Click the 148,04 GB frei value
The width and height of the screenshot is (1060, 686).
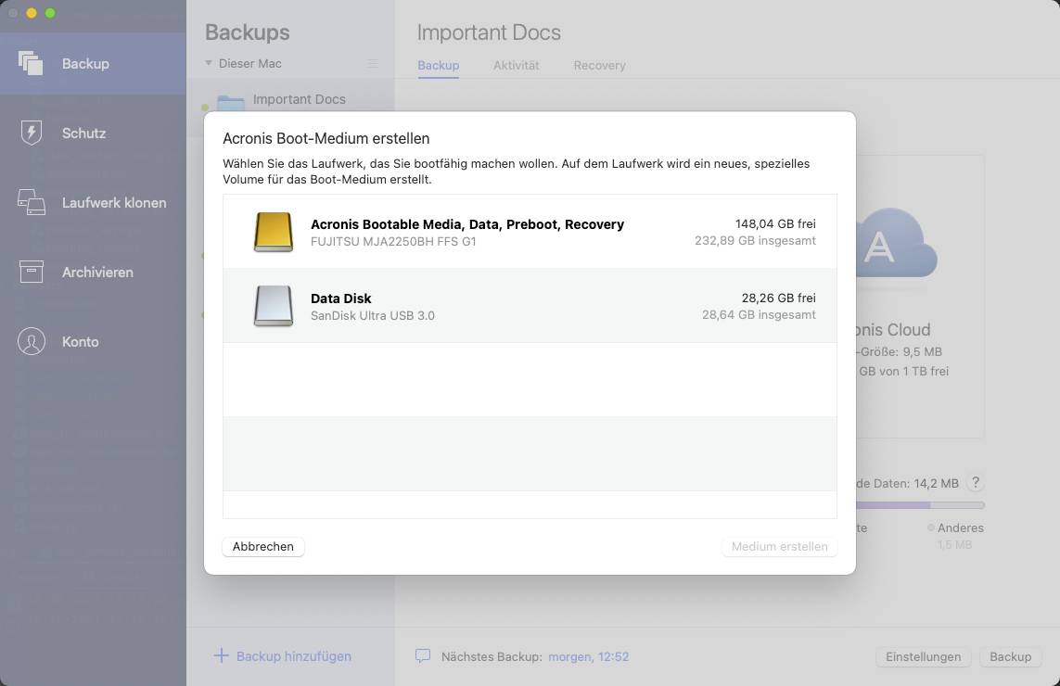tap(775, 223)
